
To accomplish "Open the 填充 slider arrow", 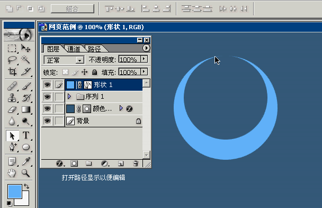I will tap(144, 72).
